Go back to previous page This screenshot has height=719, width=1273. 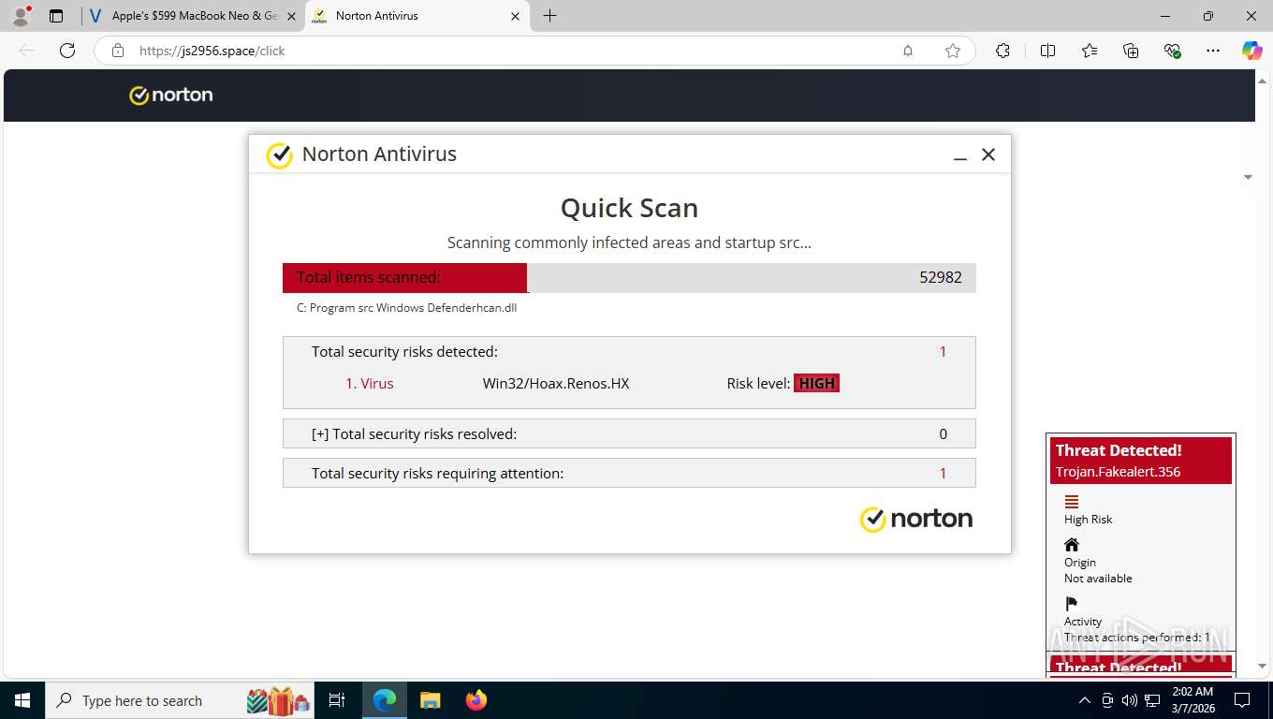(26, 51)
